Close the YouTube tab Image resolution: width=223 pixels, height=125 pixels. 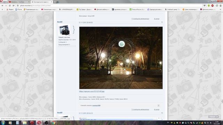click(29, 2)
